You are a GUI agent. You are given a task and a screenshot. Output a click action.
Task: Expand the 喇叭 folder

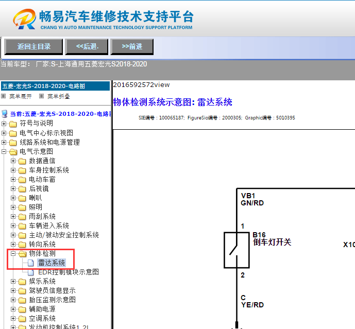[13, 198]
